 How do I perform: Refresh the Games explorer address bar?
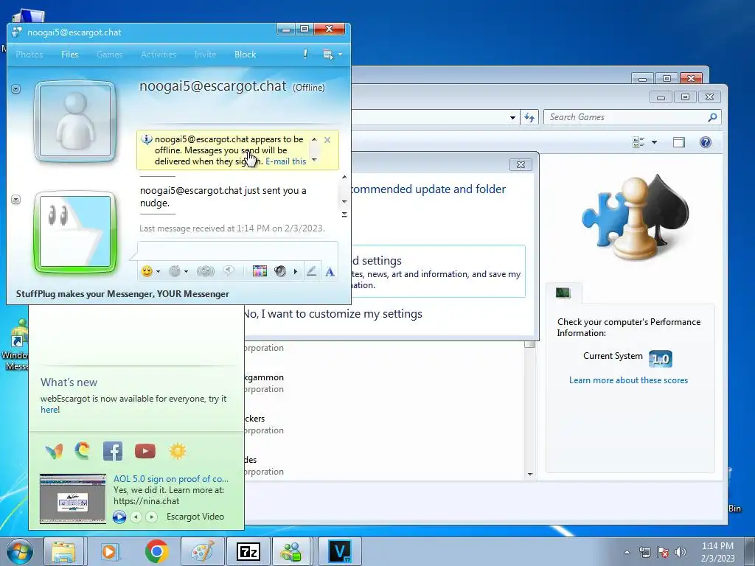point(529,117)
